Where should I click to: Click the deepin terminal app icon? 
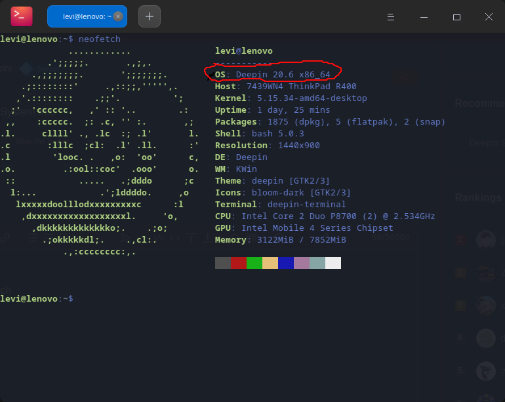pyautogui.click(x=22, y=16)
